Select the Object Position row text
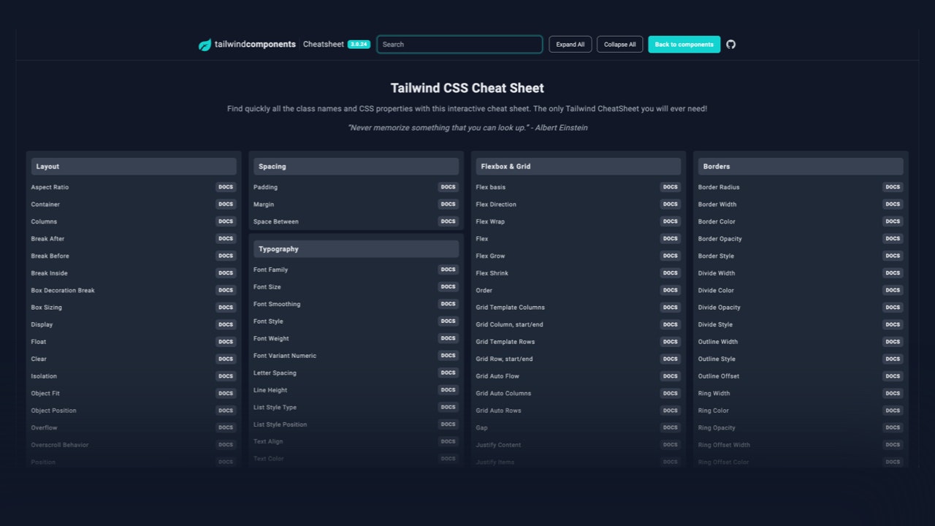 coord(53,411)
